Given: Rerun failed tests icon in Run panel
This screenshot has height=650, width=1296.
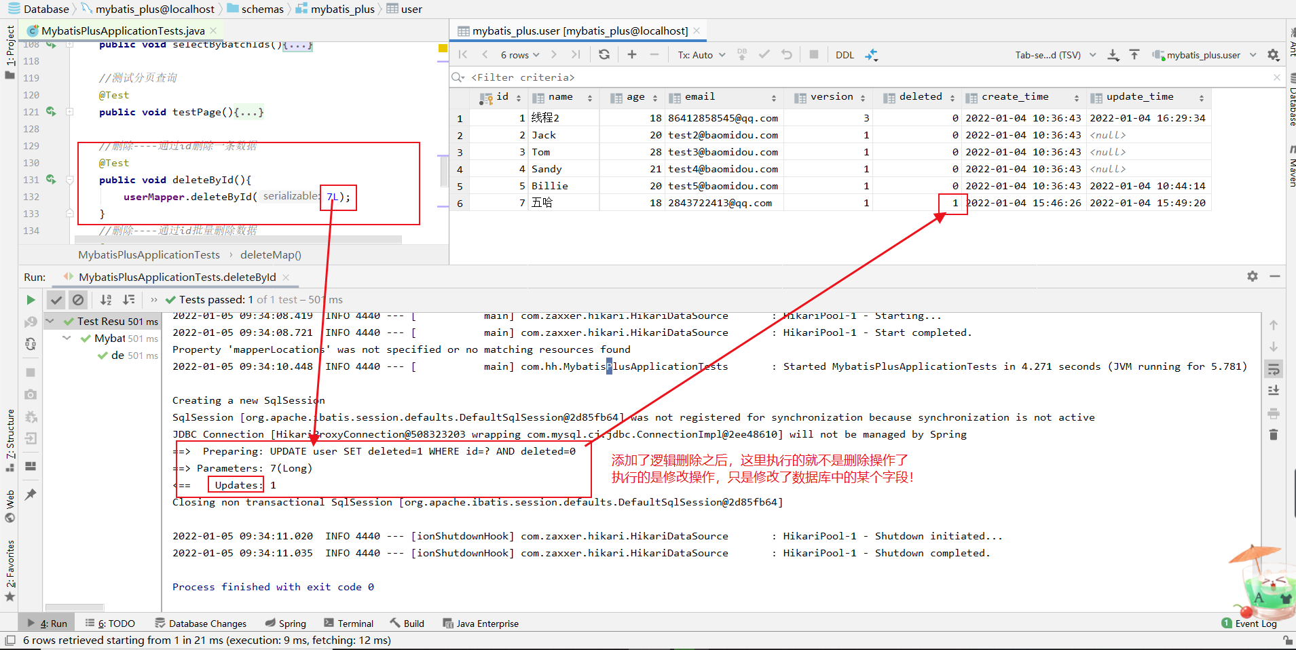Looking at the screenshot, I should coord(31,322).
